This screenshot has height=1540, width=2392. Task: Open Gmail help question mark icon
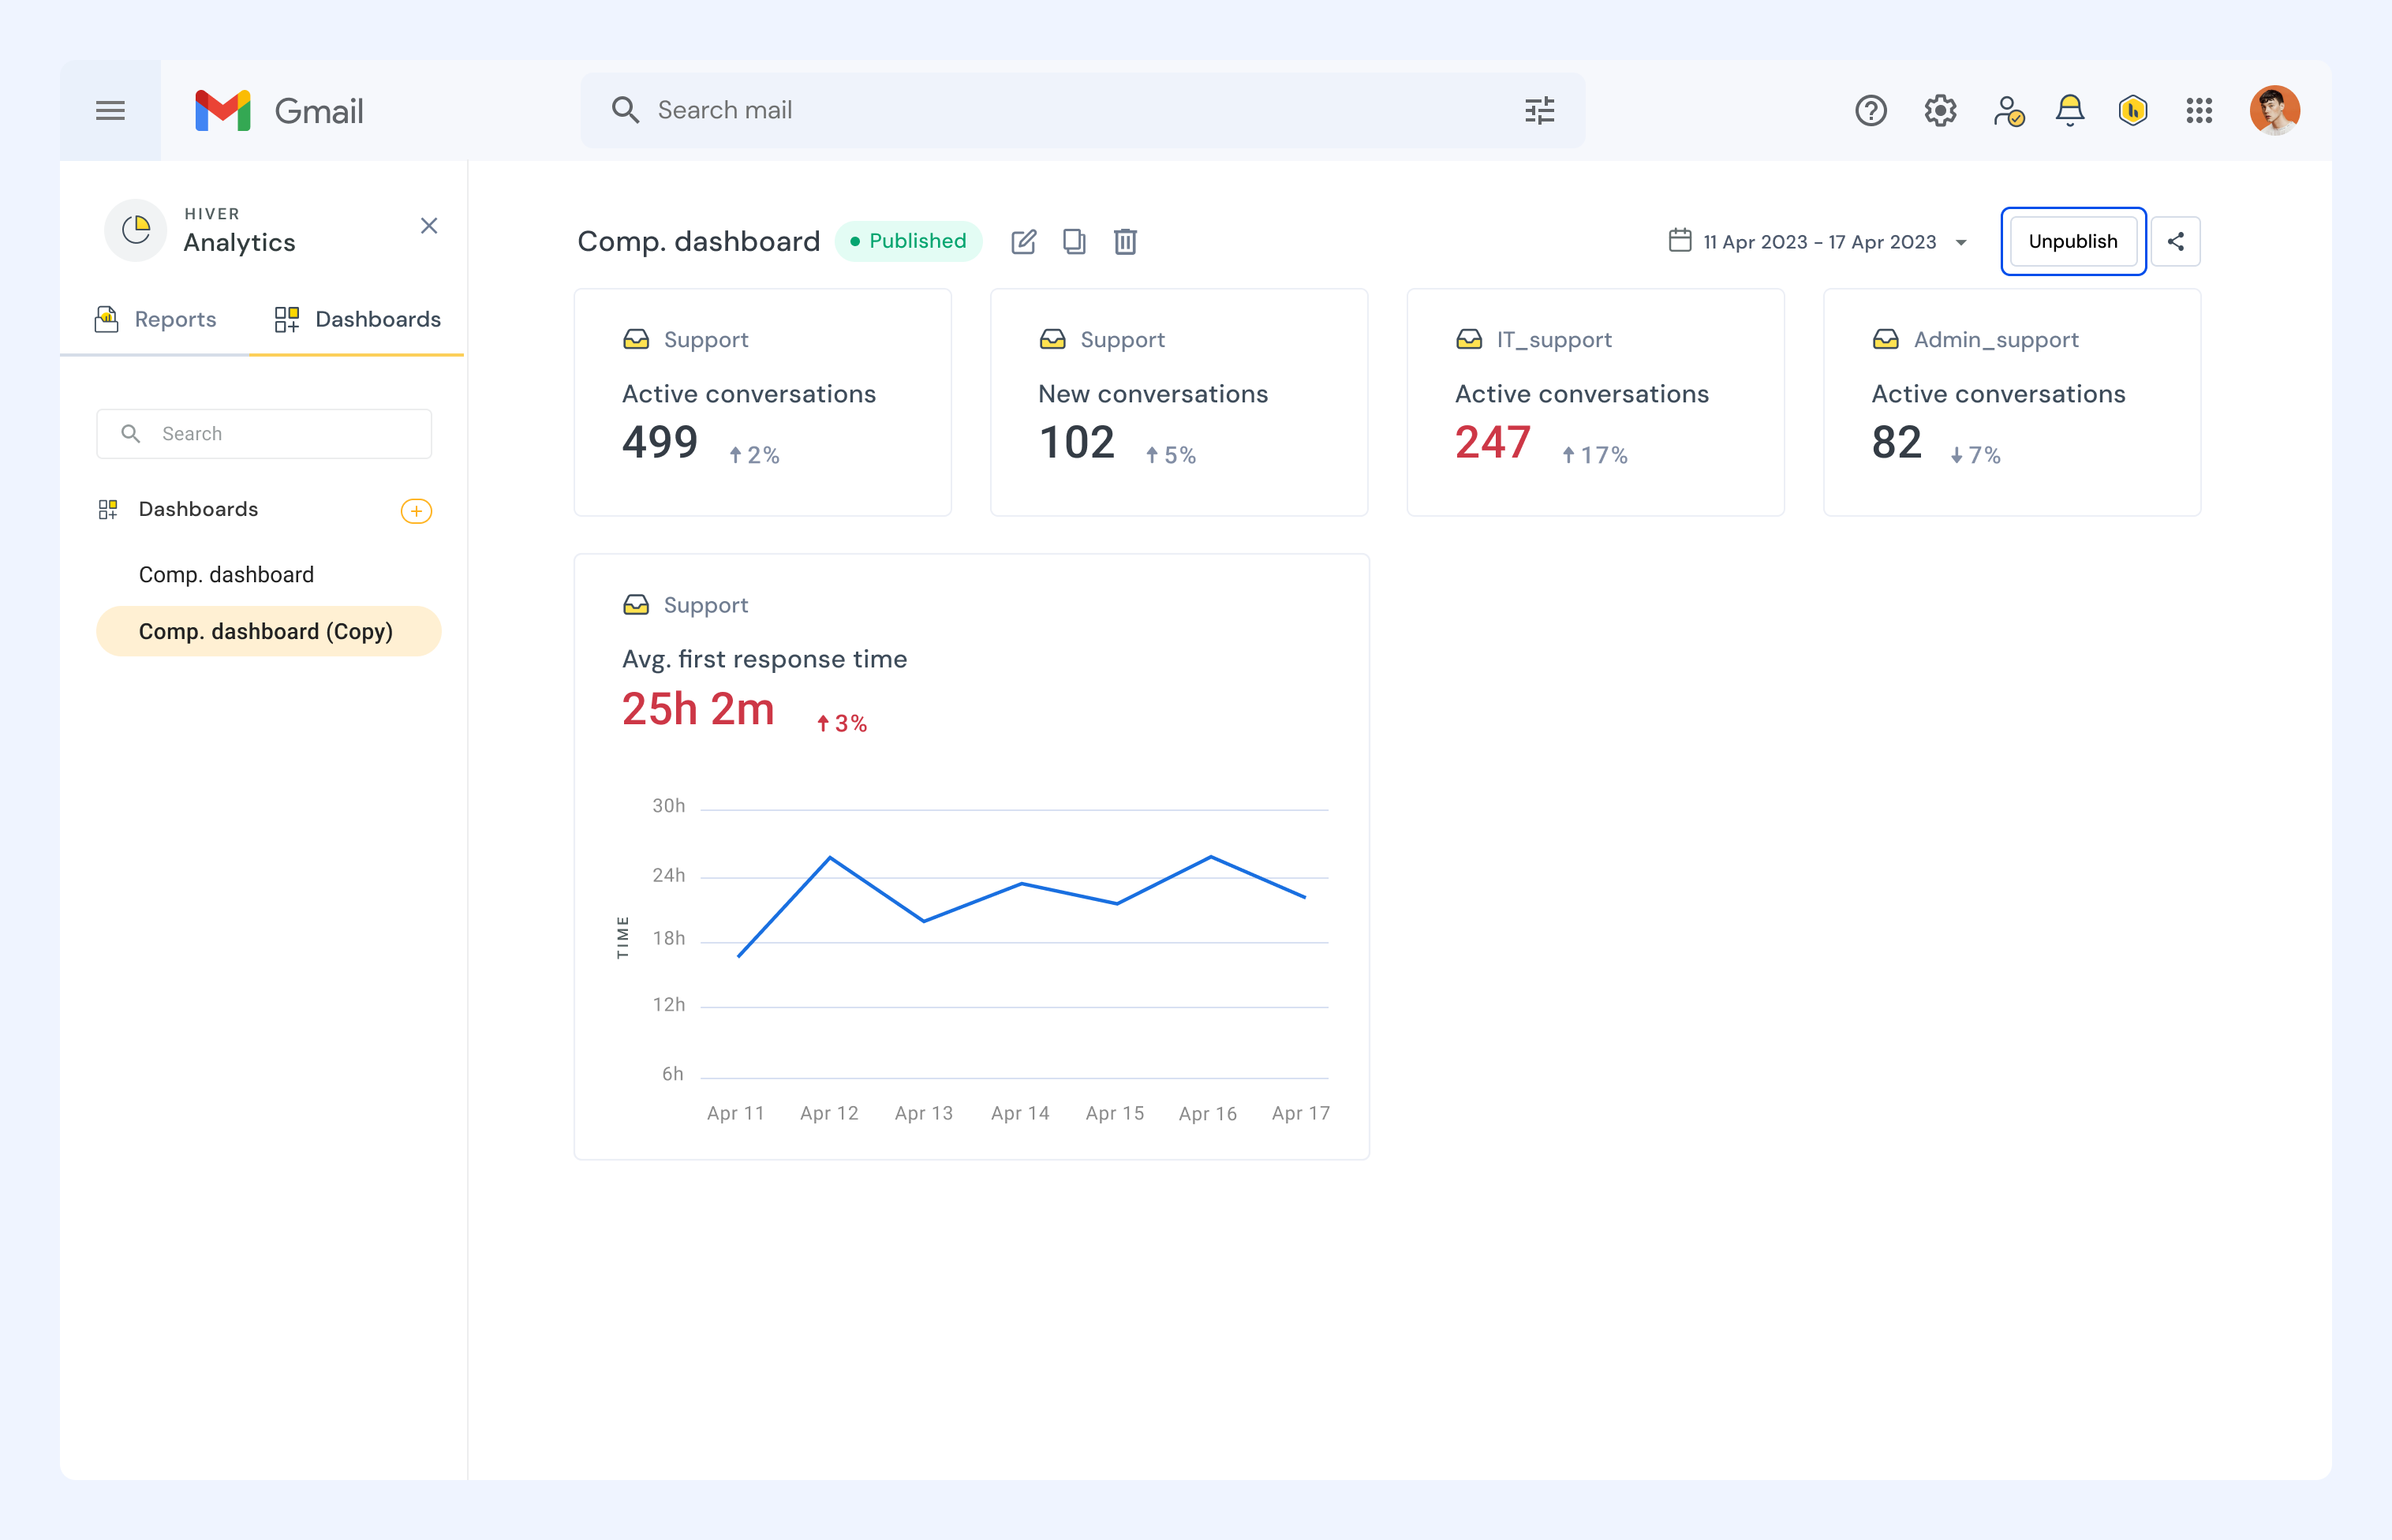tap(1870, 110)
